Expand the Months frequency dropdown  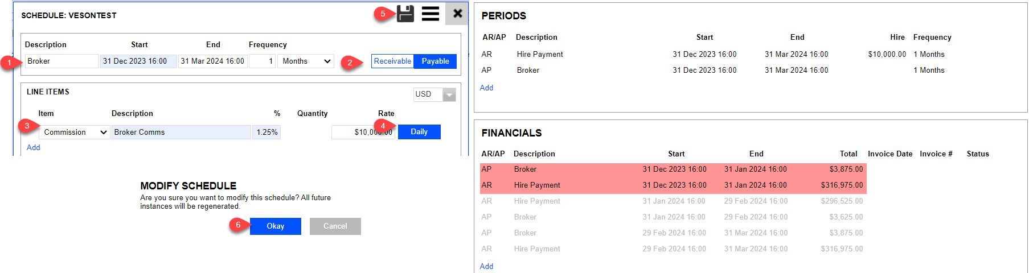(307, 61)
